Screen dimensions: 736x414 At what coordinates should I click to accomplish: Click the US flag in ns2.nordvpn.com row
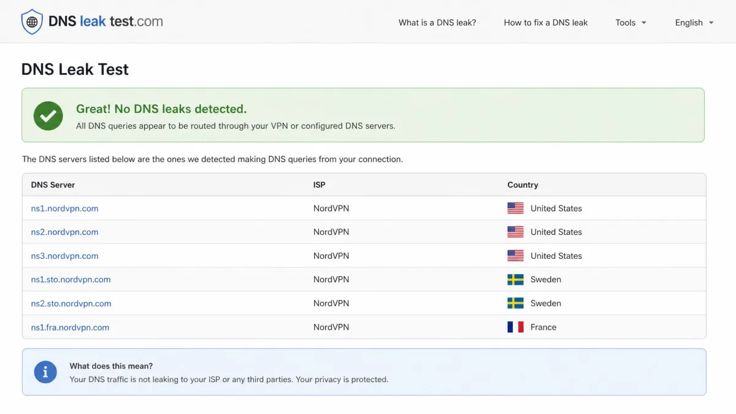click(515, 232)
